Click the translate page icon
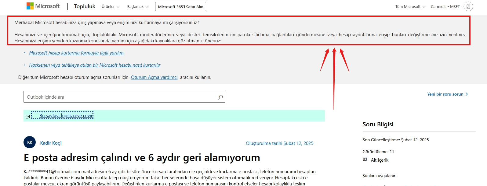Viewport: 487px width, 186px height. tap(27, 117)
